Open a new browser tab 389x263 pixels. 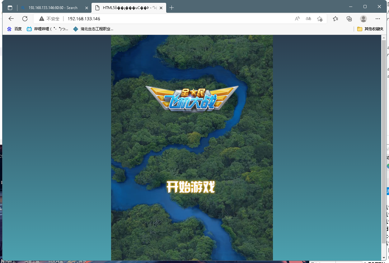[171, 8]
